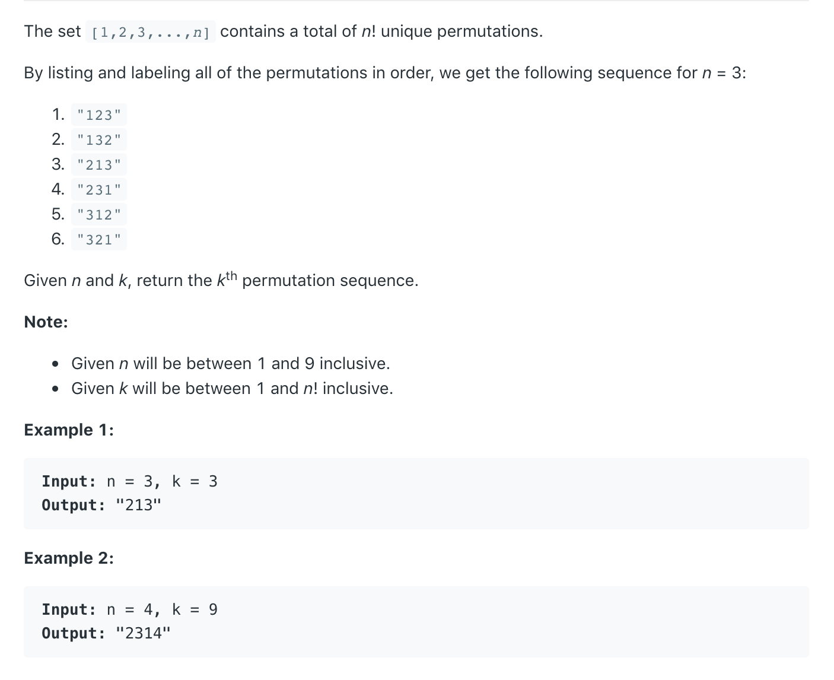Click the Example 1 input line n = 3
The width and height of the screenshot is (834, 680).
coord(129,481)
